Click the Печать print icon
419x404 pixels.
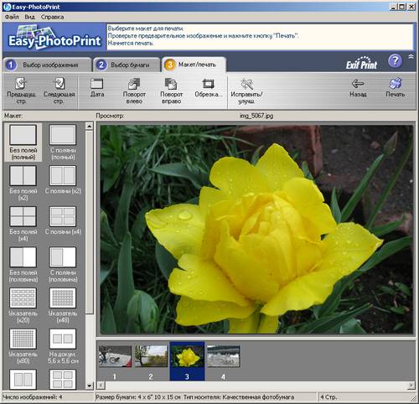coord(396,88)
